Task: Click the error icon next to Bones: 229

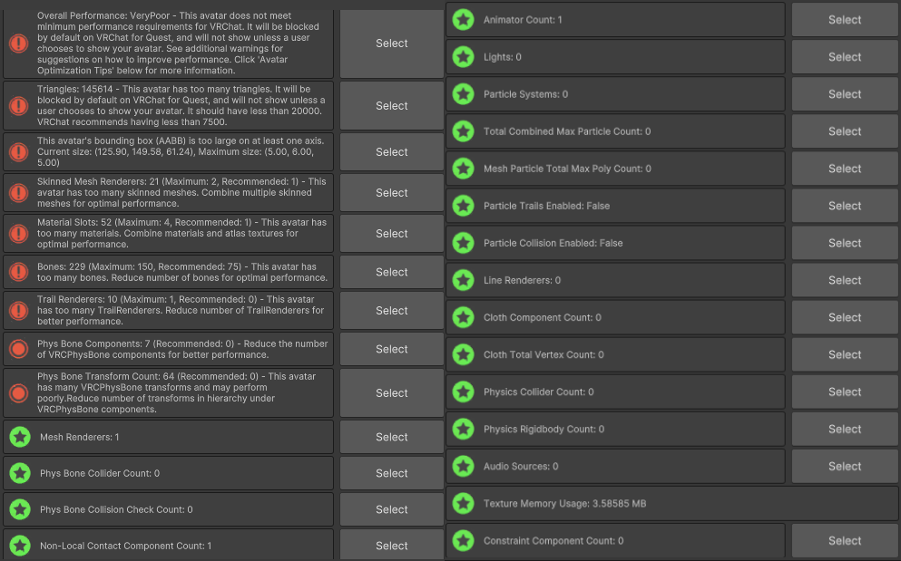Action: tap(18, 272)
